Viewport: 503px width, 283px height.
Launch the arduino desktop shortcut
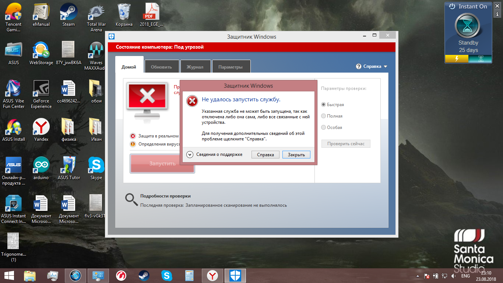tap(41, 168)
